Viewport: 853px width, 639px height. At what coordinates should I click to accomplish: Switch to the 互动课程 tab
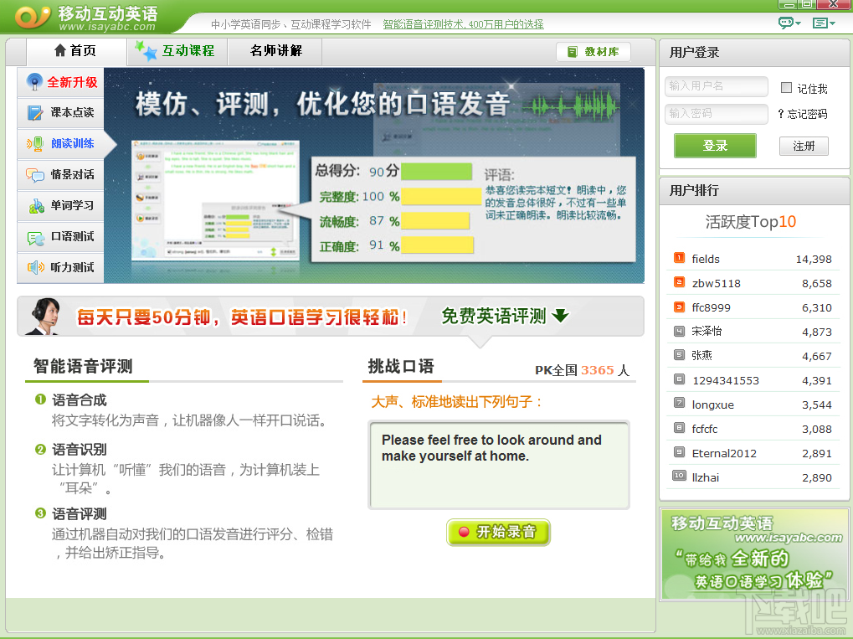[177, 51]
